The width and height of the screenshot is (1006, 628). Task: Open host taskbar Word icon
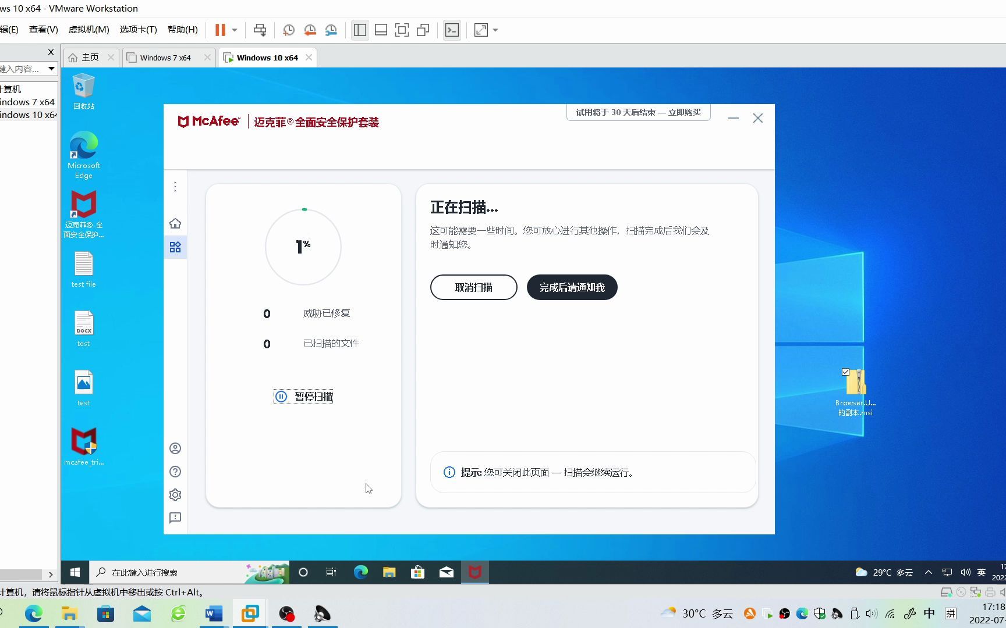[x=214, y=613]
